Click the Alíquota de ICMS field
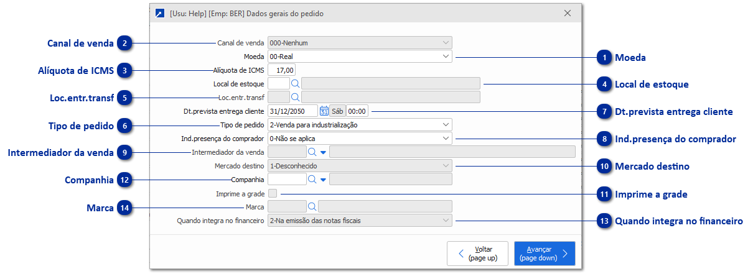 [281, 70]
